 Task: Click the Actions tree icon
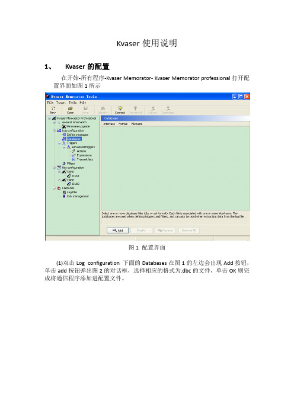(73, 151)
